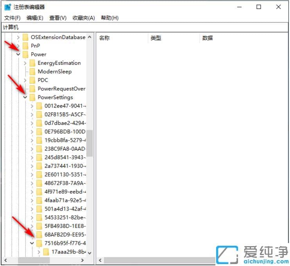Viewport: 290px width, 266px height.
Task: Select the 5FB4938D-1EE8 folder icon
Action: (39, 226)
